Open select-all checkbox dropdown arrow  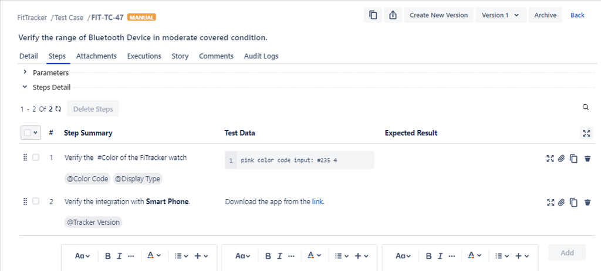pyautogui.click(x=36, y=133)
